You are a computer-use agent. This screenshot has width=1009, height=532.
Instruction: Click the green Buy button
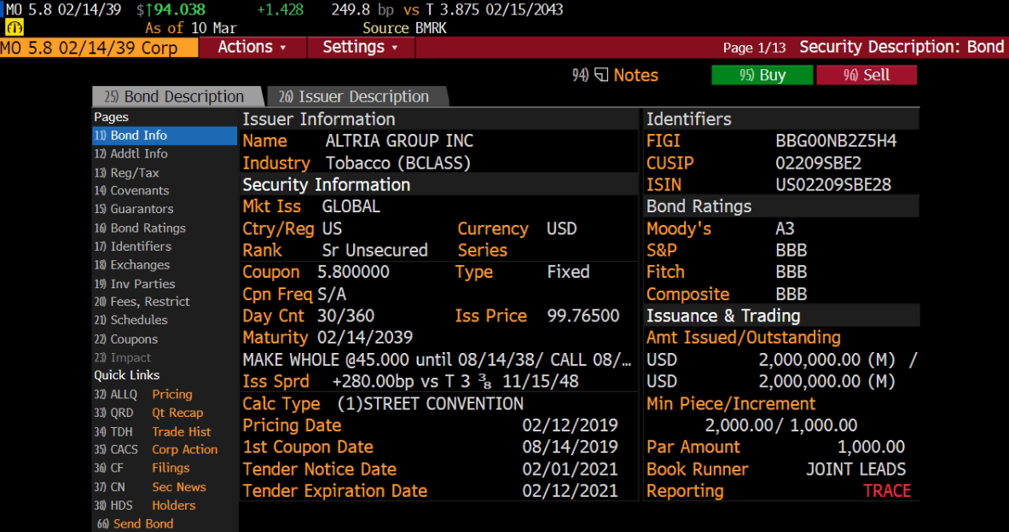coord(762,75)
